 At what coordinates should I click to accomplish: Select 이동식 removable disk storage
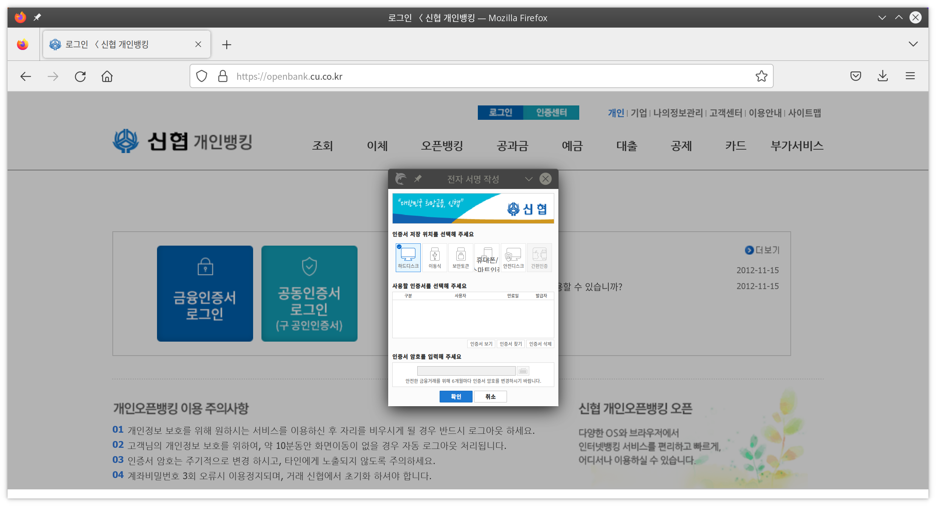435,257
